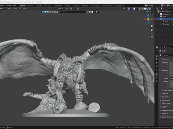173x129 pixels.
Task: Click the asset Search field in viewport header
Action: 72,12
